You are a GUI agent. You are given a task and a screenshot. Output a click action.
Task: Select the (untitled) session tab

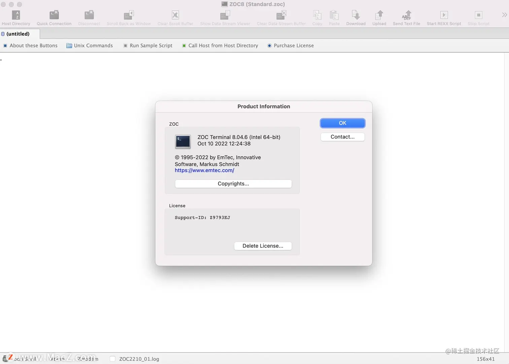pyautogui.click(x=20, y=34)
